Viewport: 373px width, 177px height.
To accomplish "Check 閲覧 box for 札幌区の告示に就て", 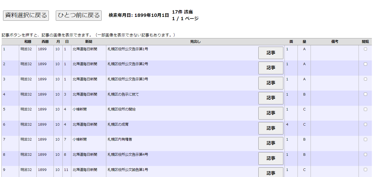I will pyautogui.click(x=366, y=94).
